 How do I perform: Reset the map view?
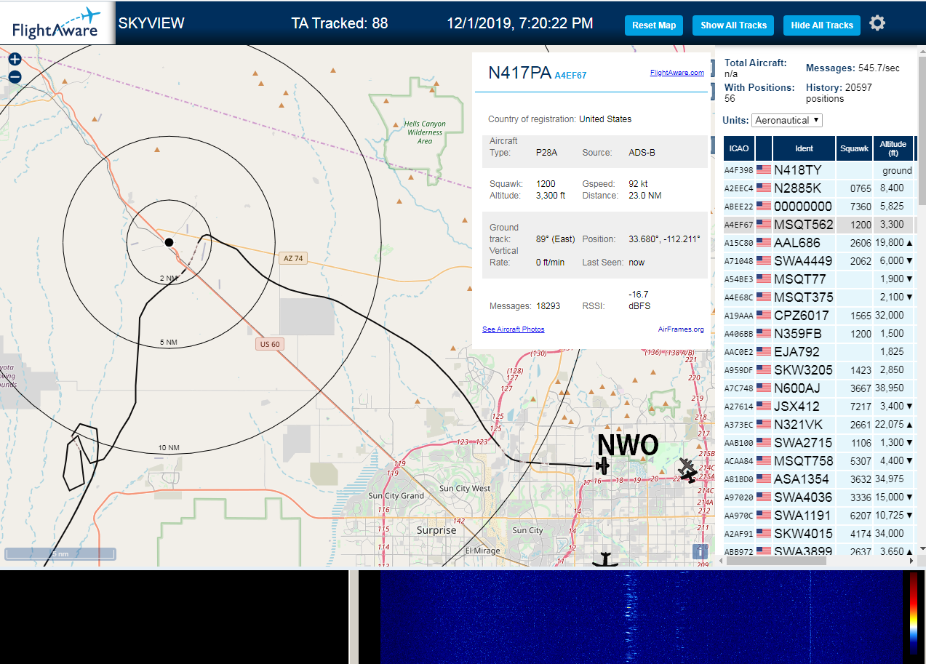[x=654, y=25]
